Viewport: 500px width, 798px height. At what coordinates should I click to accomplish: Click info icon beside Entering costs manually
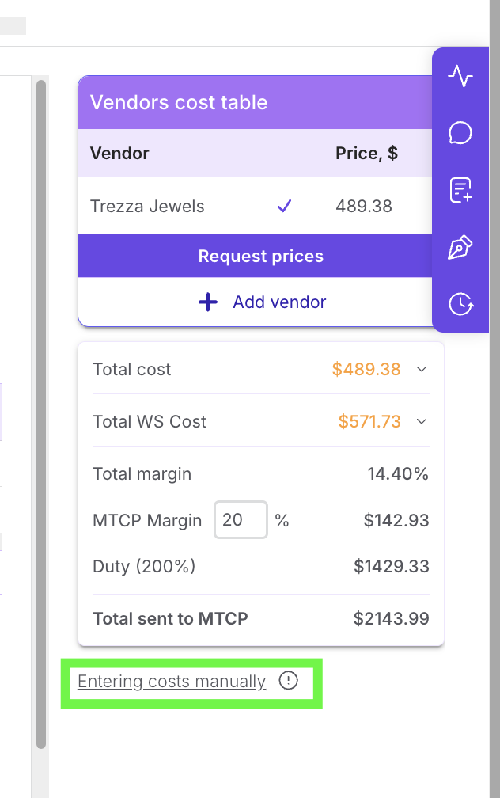(x=289, y=681)
